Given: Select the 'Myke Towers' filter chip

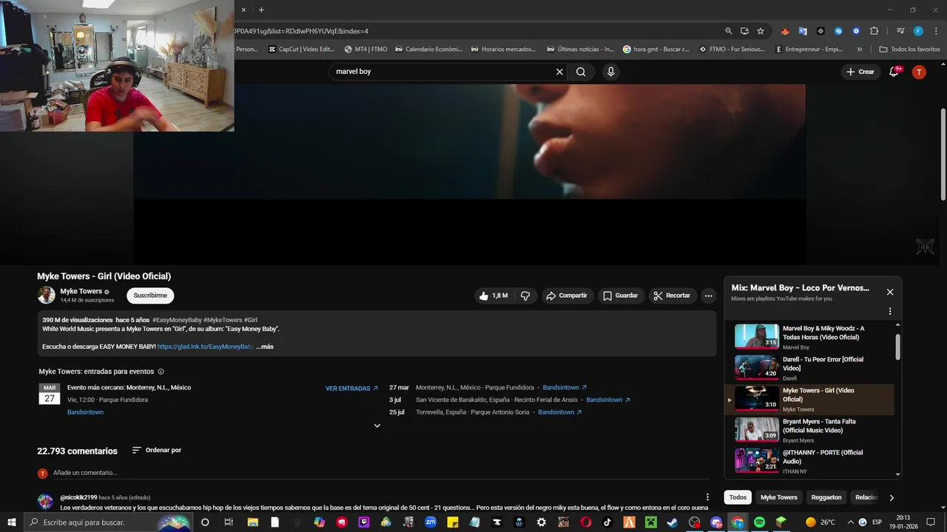Looking at the screenshot, I should pyautogui.click(x=779, y=497).
